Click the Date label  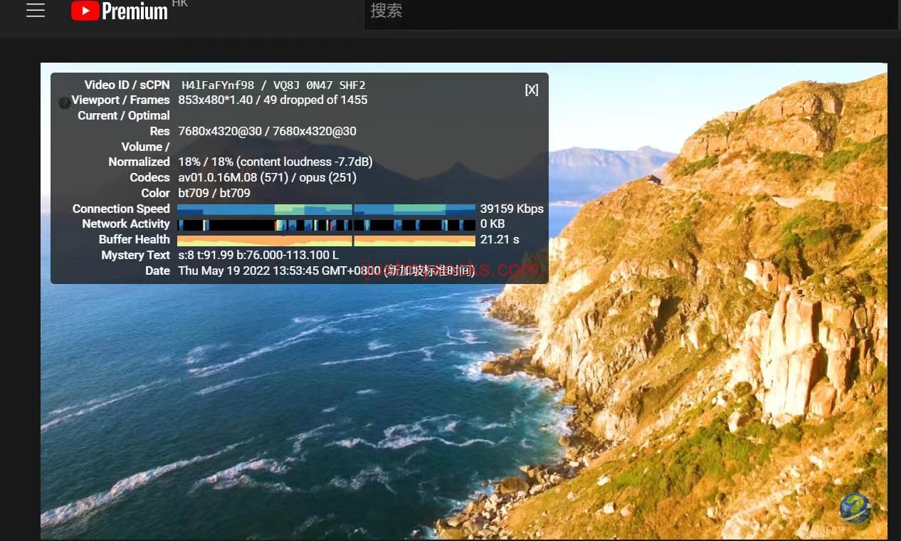[x=157, y=271]
